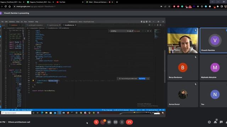Close the YouTube browser tab

click(83, 2)
